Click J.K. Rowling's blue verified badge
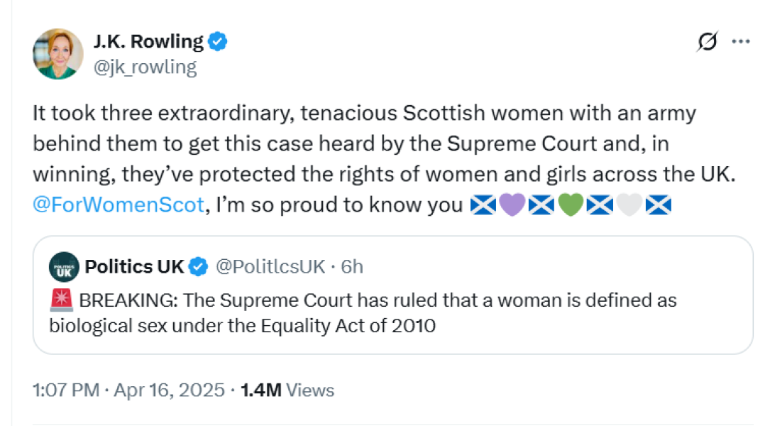The image size is (770, 426). tap(216, 41)
